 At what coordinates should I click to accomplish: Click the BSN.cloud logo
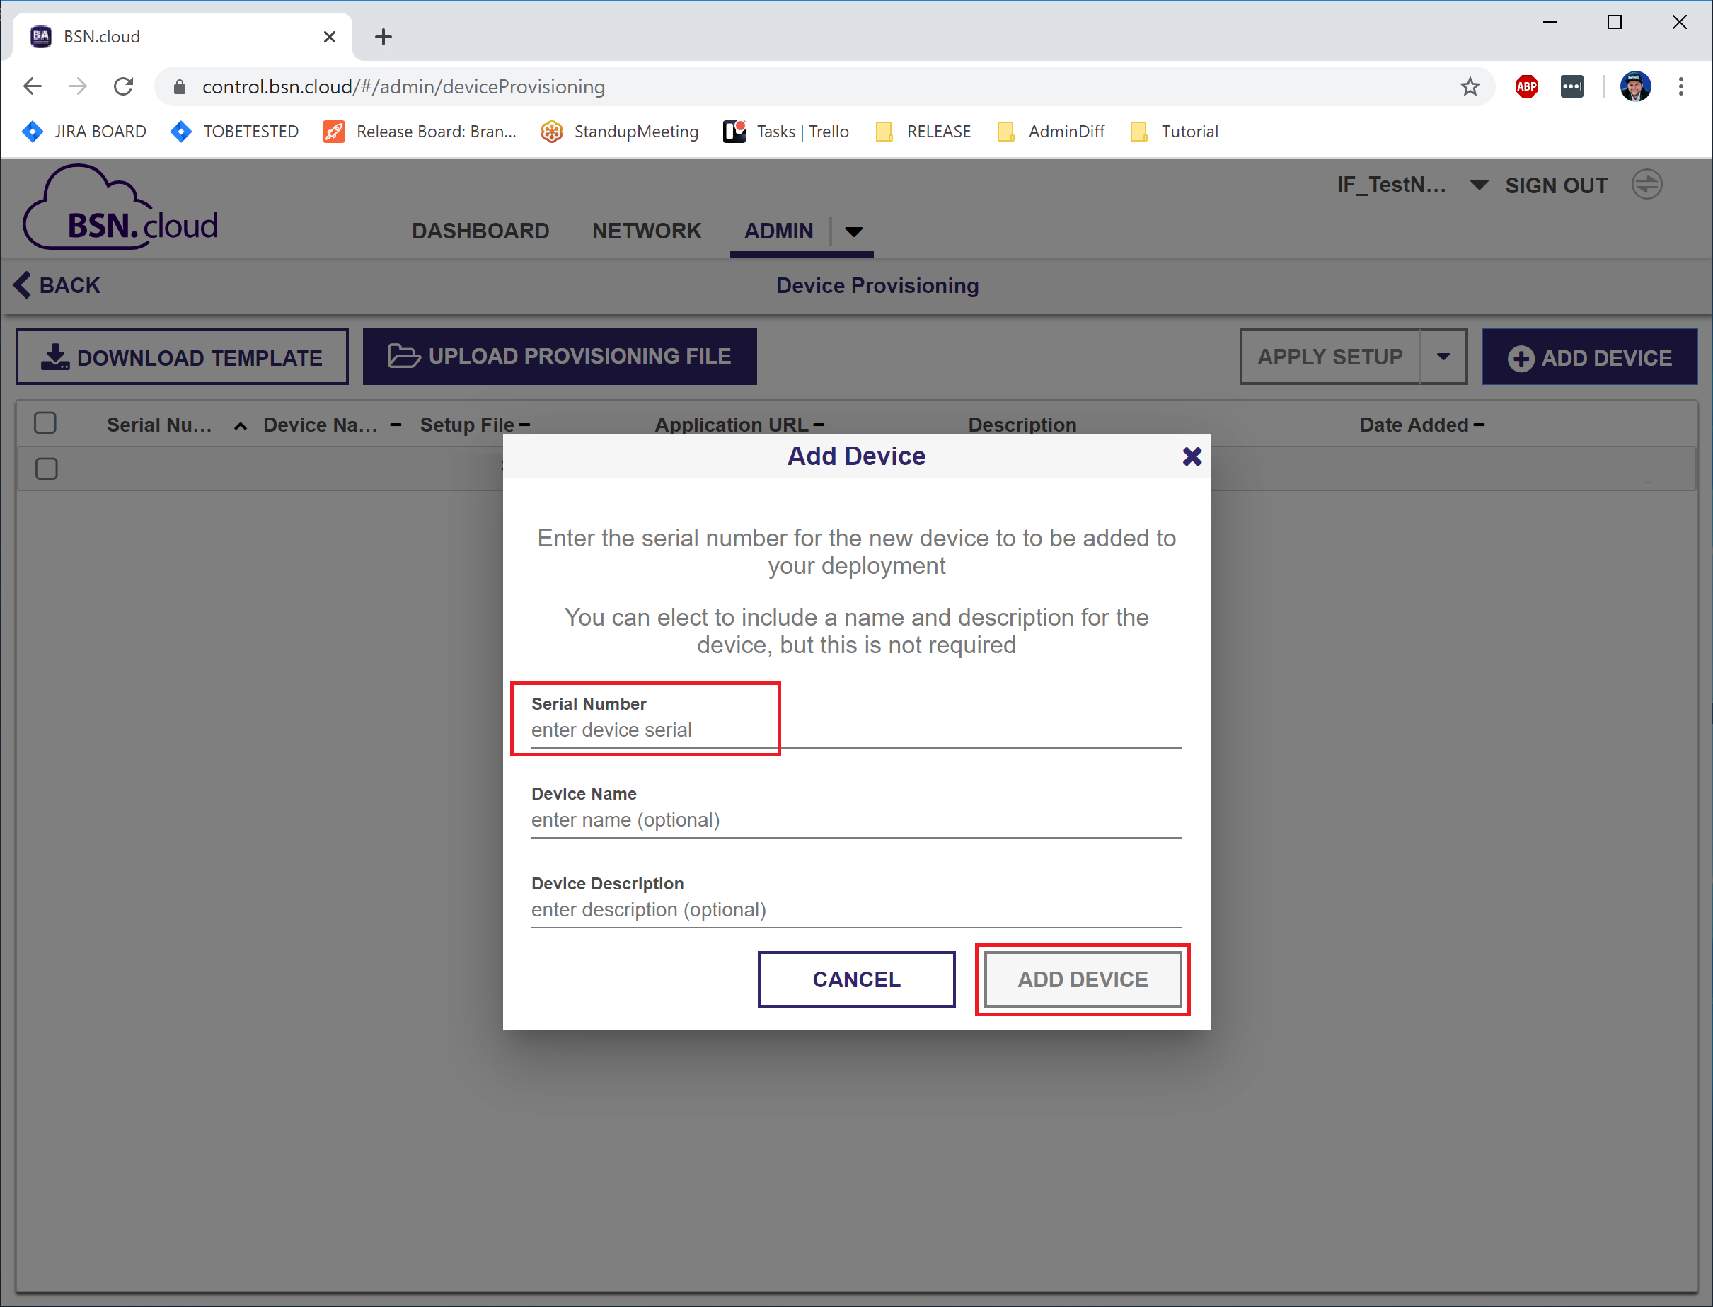pyautogui.click(x=122, y=209)
